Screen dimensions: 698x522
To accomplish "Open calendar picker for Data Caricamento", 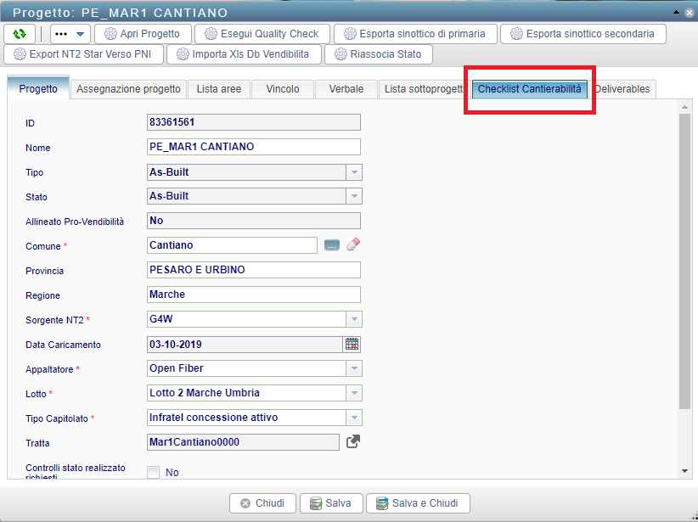I will point(352,345).
